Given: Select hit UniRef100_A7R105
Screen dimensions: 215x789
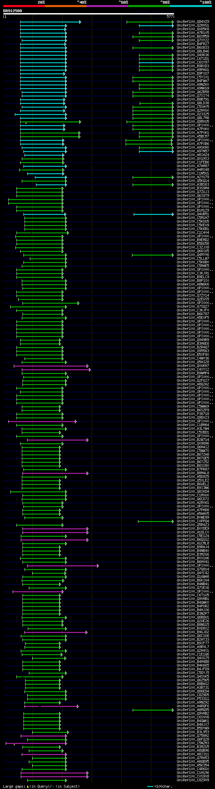Looking at the screenshot, I should [193, 33].
